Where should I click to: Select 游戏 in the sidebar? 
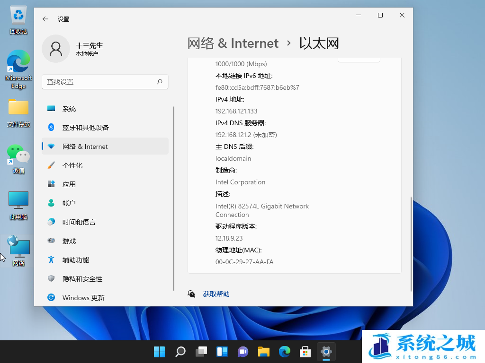(69, 241)
